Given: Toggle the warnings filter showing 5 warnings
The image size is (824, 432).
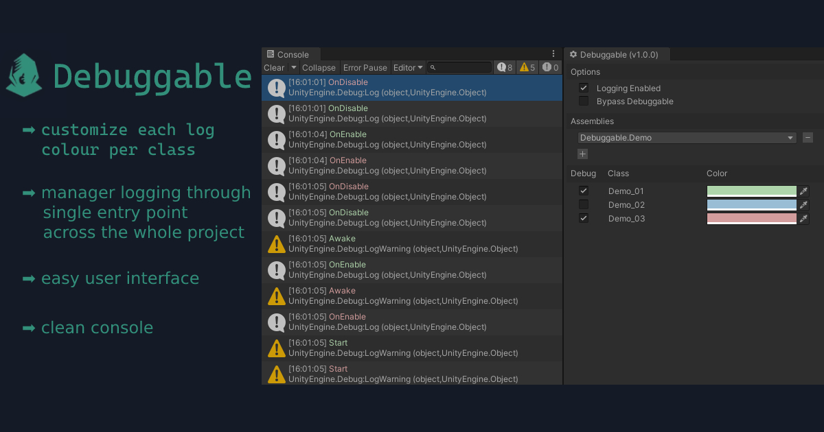Looking at the screenshot, I should point(526,67).
